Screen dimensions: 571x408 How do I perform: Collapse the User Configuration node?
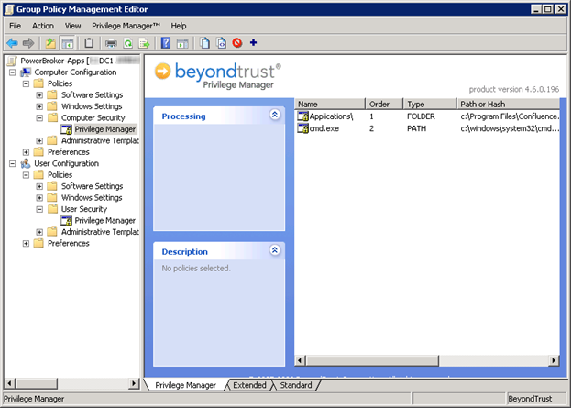[13, 163]
